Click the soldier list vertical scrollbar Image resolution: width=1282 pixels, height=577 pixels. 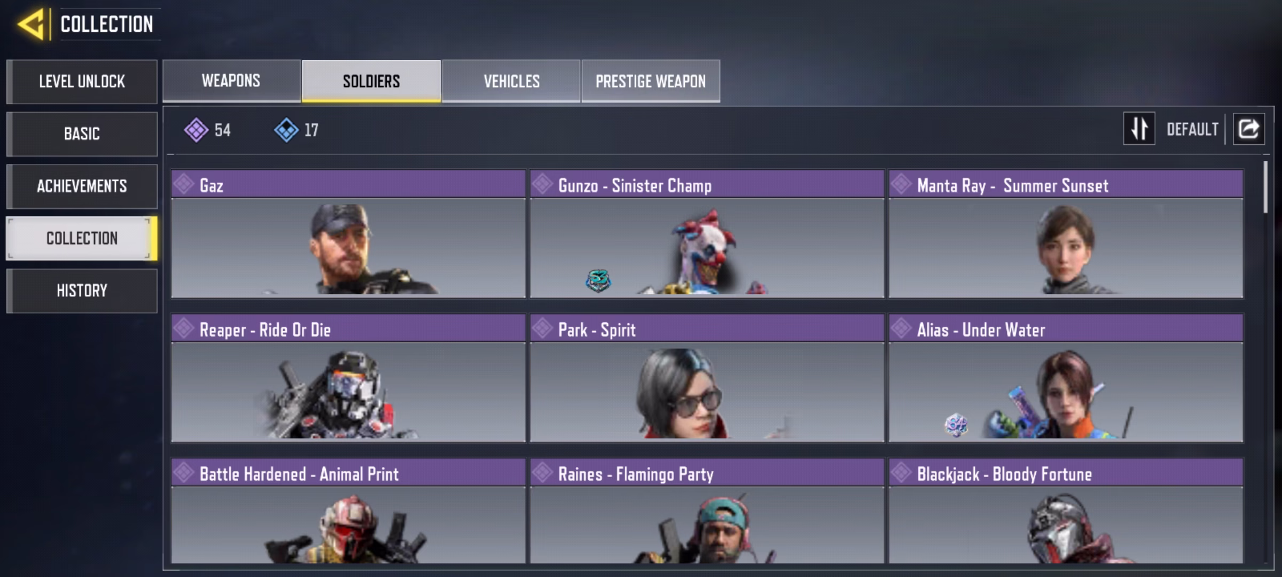(x=1265, y=187)
